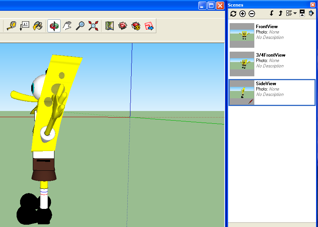Open the view options dropdown in Scenes
This screenshot has width=318, height=227.
coord(291,13)
